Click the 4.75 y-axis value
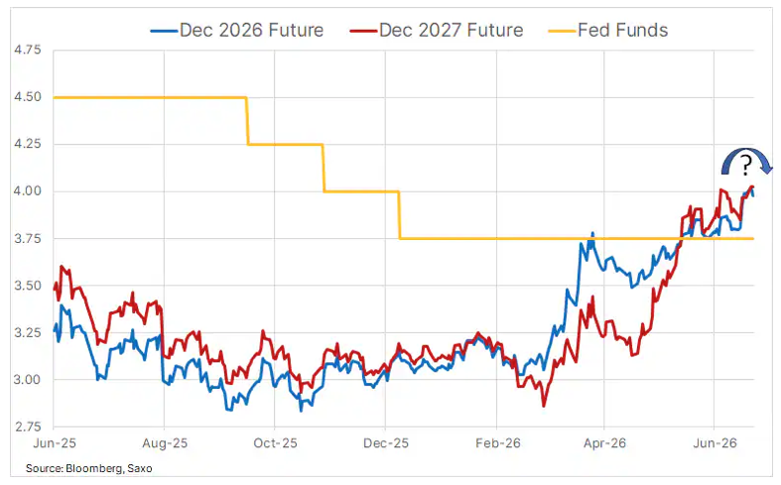Viewport: 781px width, 485px height. click(x=28, y=50)
